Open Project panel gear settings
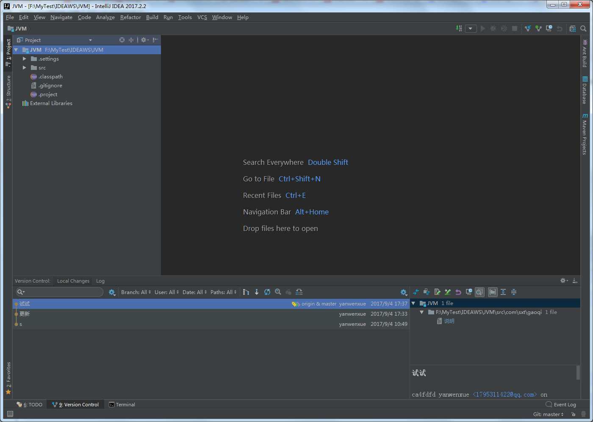 (x=144, y=40)
